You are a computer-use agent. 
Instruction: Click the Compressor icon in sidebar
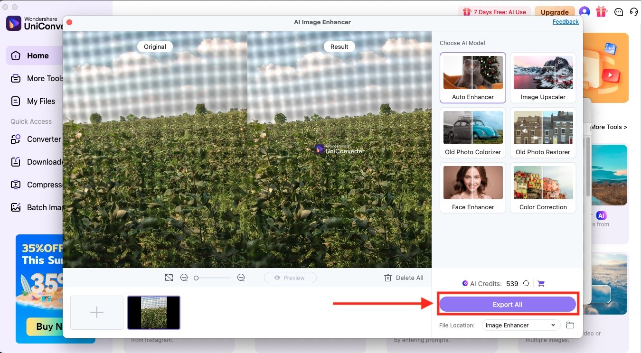[x=16, y=185]
